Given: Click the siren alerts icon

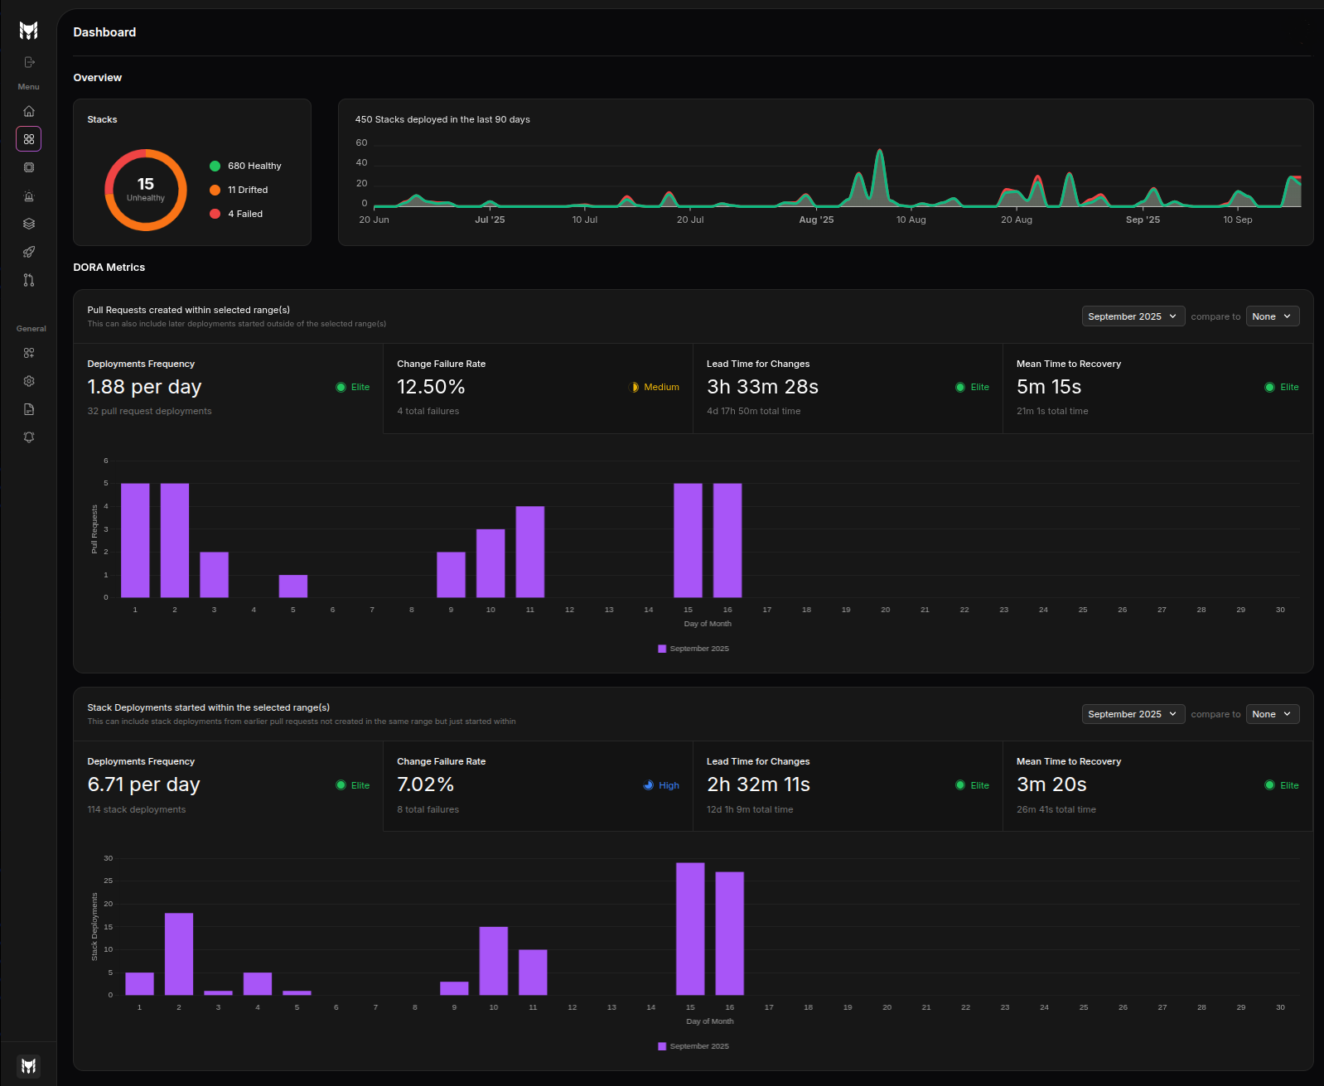Looking at the screenshot, I should pos(29,196).
